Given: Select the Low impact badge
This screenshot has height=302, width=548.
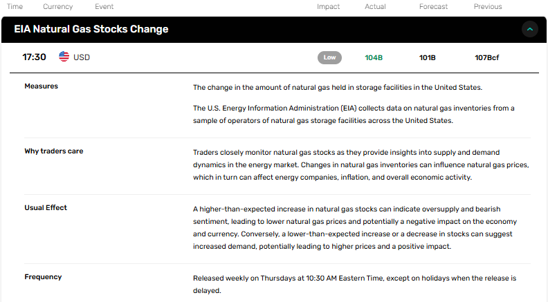Looking at the screenshot, I should tap(329, 57).
